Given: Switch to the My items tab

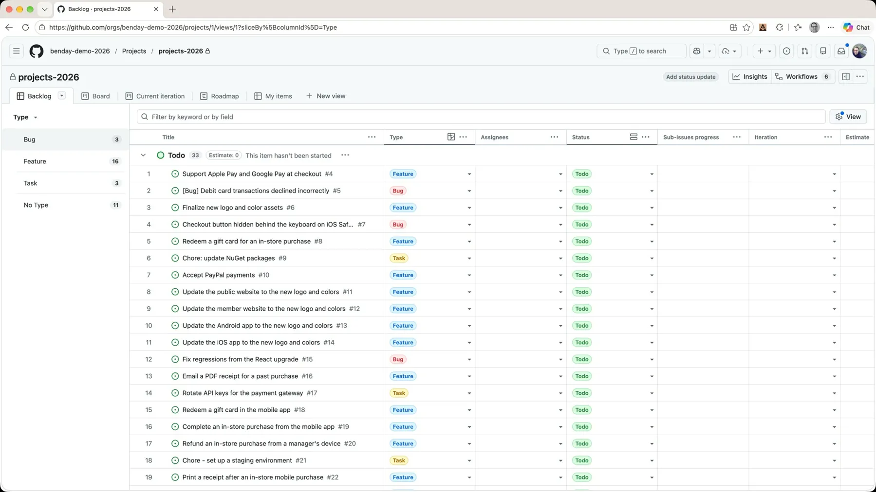Looking at the screenshot, I should pos(273,96).
